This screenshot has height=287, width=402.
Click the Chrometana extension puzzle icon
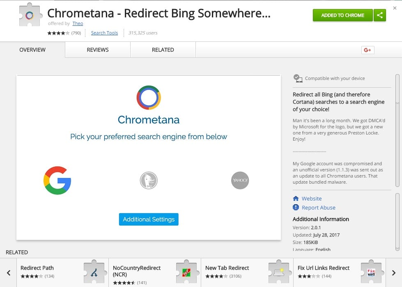pos(30,15)
